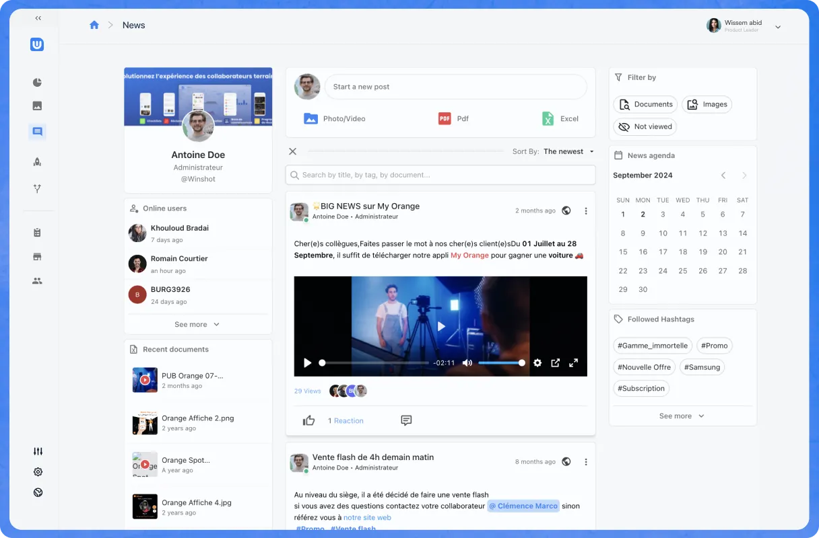The height and width of the screenshot is (538, 819).
Task: Expand See more in Online users
Action: coord(197,324)
